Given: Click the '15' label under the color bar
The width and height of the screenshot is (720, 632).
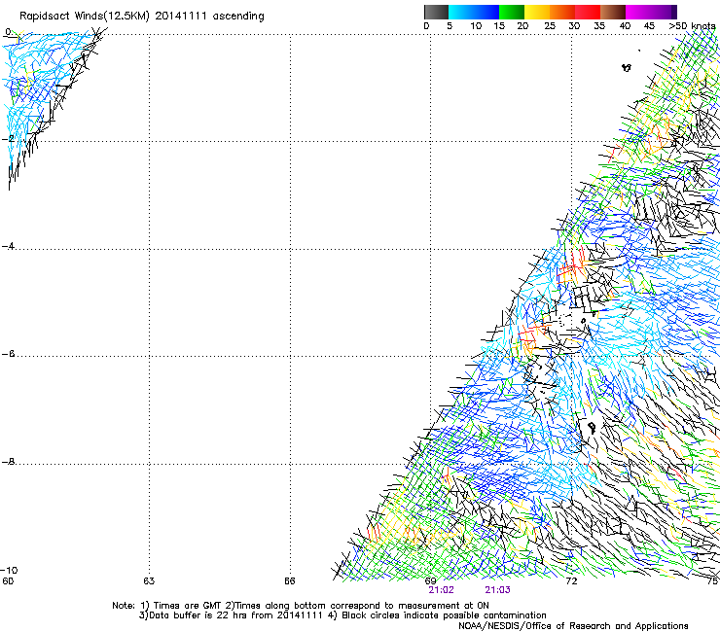Looking at the screenshot, I should point(499,26).
